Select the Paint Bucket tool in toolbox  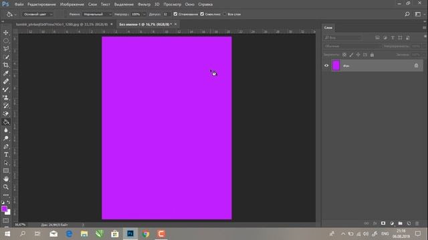[x=6, y=122]
